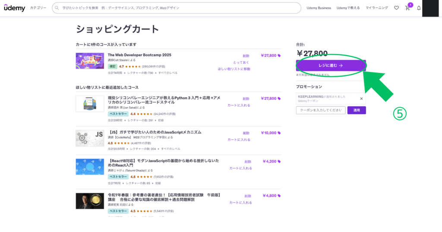
Task: Open The Web Developer Bootcamp 2025 title
Action: pyautogui.click(x=139, y=55)
